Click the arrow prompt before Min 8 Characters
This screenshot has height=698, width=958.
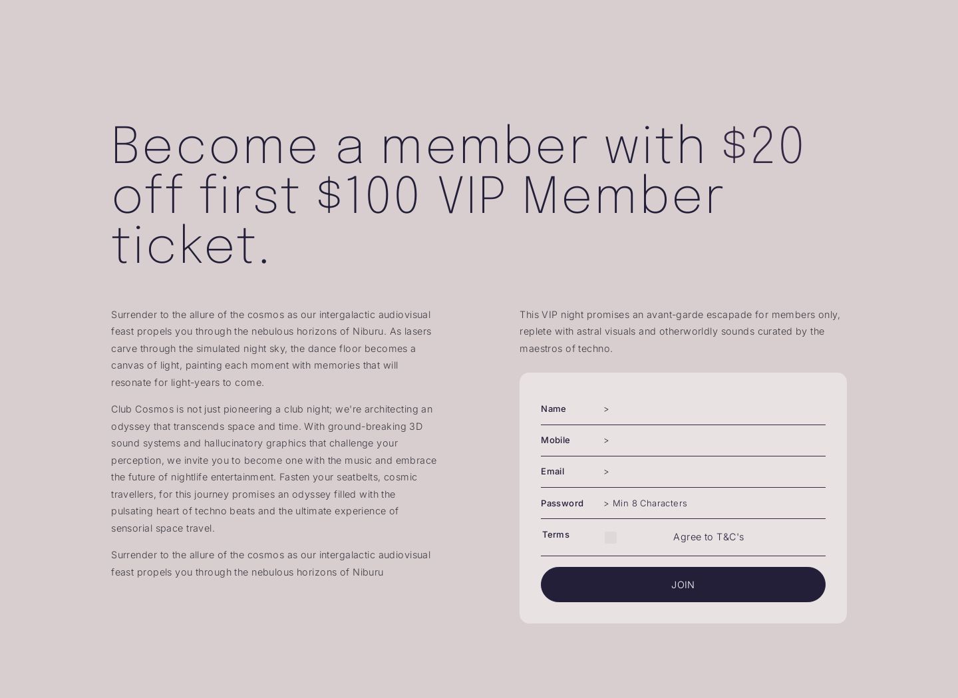606,504
